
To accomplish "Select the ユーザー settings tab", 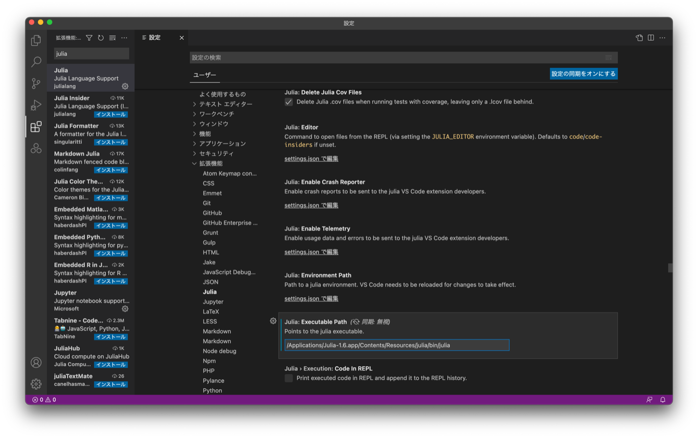I will (204, 75).
